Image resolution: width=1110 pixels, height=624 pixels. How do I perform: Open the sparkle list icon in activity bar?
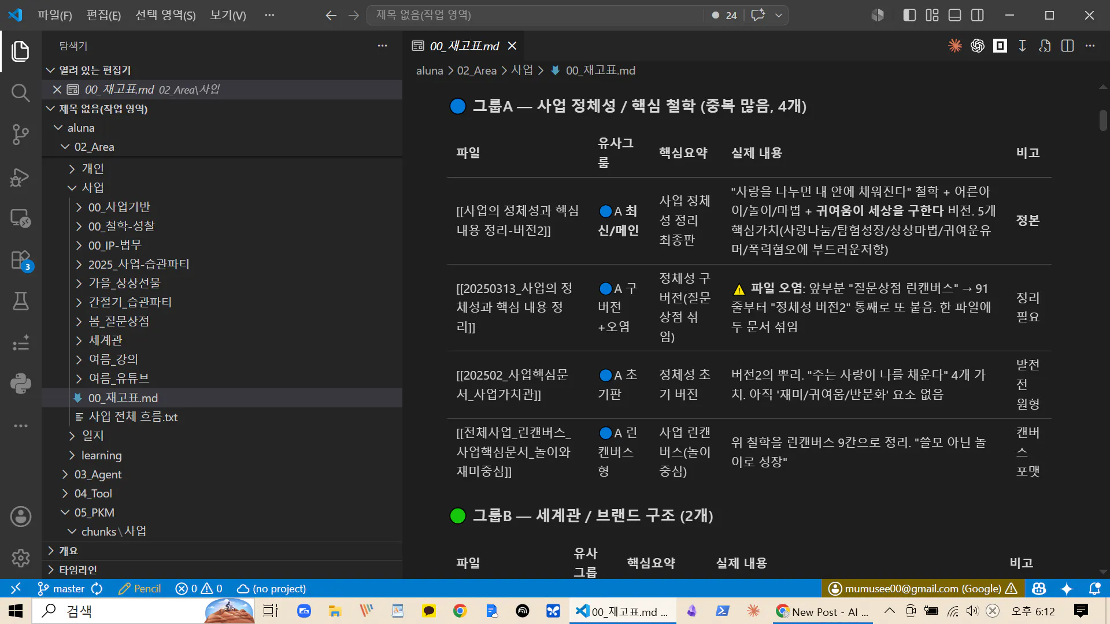pyautogui.click(x=21, y=343)
